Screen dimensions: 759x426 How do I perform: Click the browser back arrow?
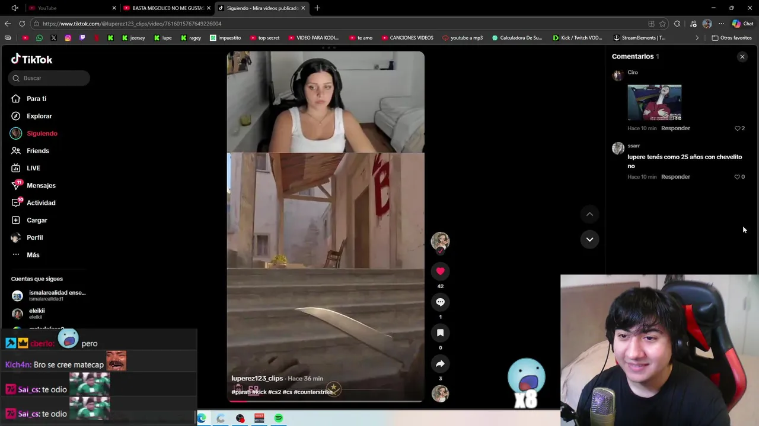pyautogui.click(x=8, y=24)
